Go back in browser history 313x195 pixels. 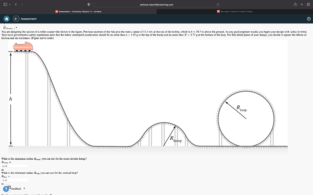[16, 4]
